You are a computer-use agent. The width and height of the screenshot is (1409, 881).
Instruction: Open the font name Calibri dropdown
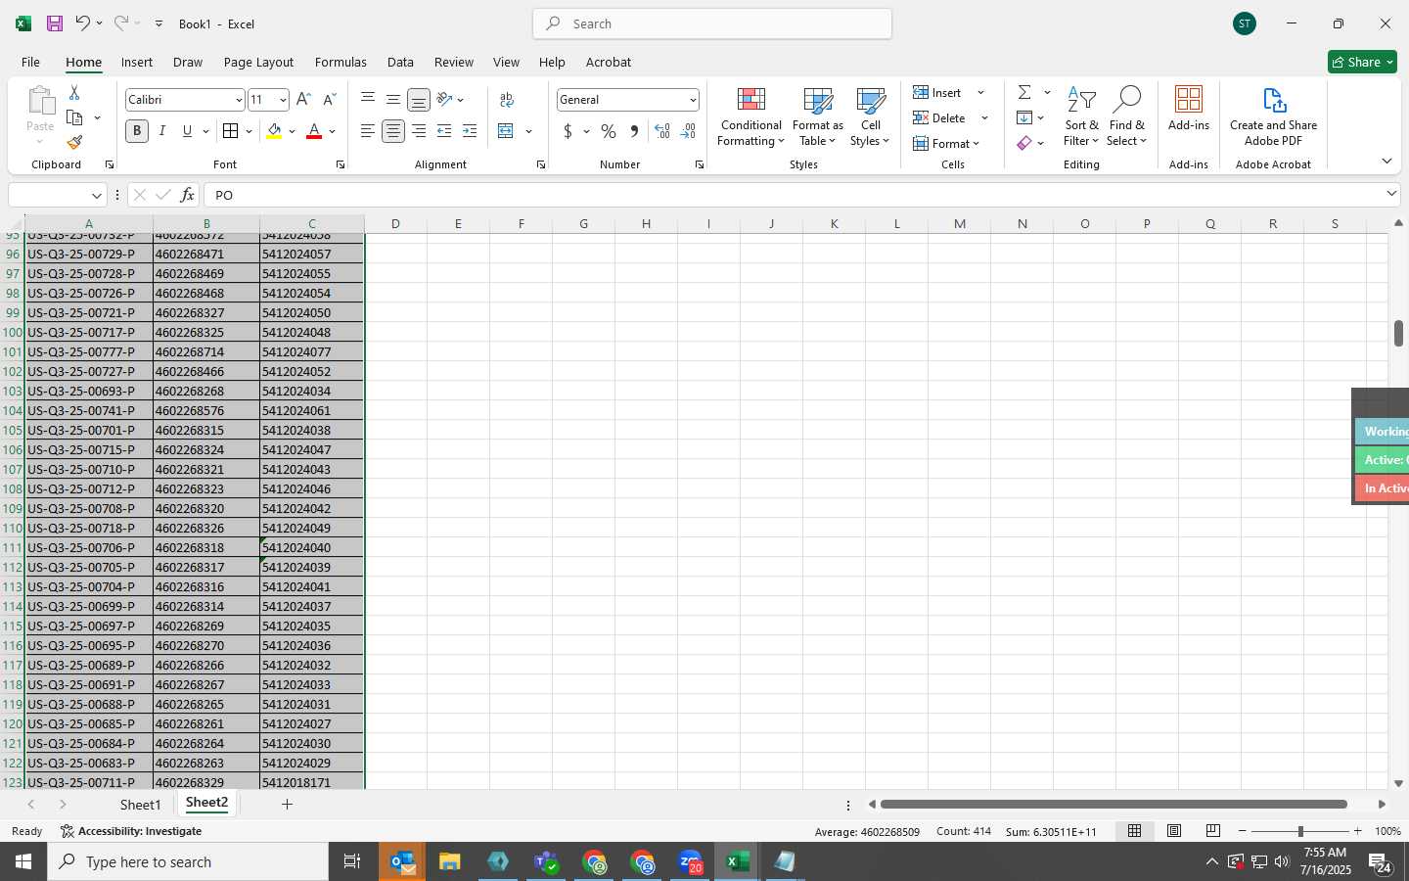[x=238, y=100]
